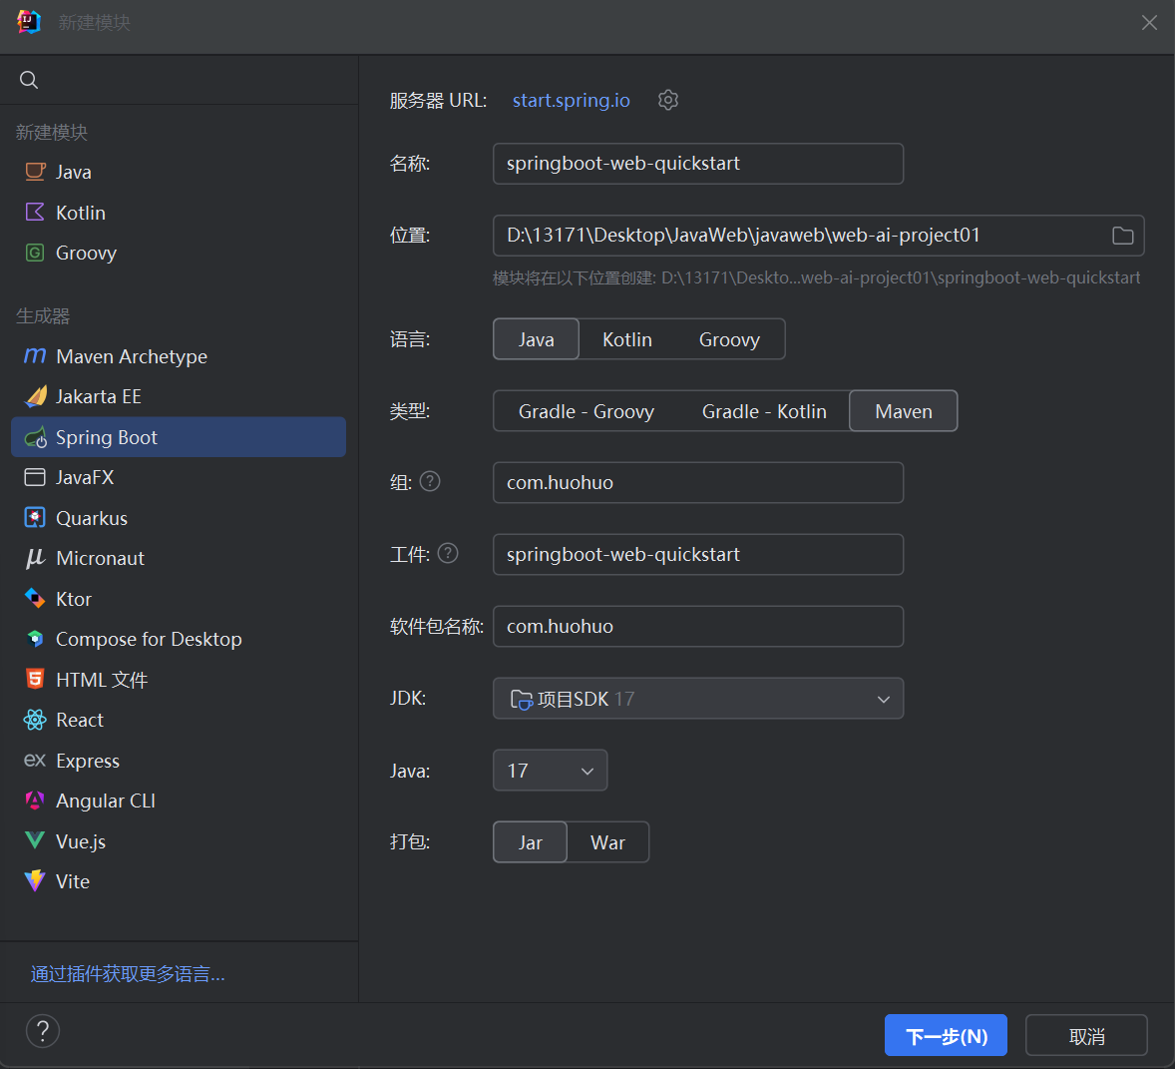Click the Maven Archetype icon
This screenshot has width=1175, height=1069.
pos(35,356)
